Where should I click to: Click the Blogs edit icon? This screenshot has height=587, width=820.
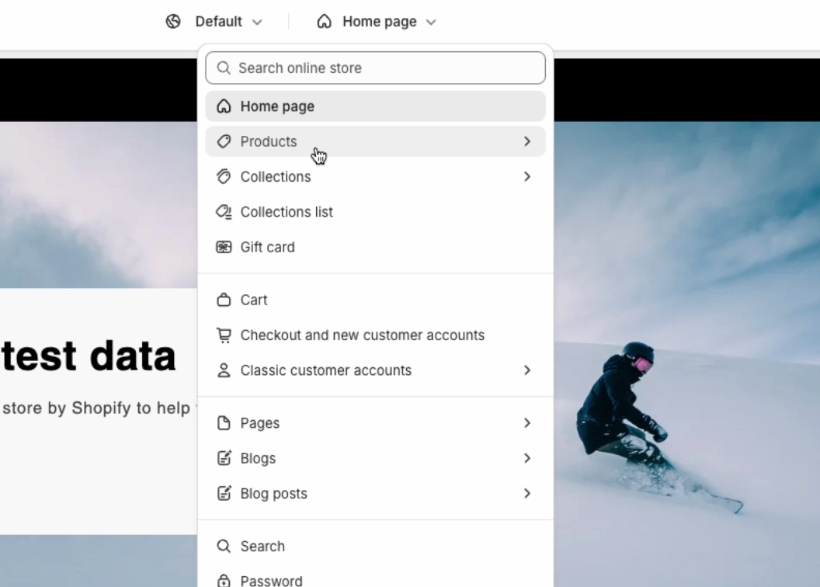(224, 458)
